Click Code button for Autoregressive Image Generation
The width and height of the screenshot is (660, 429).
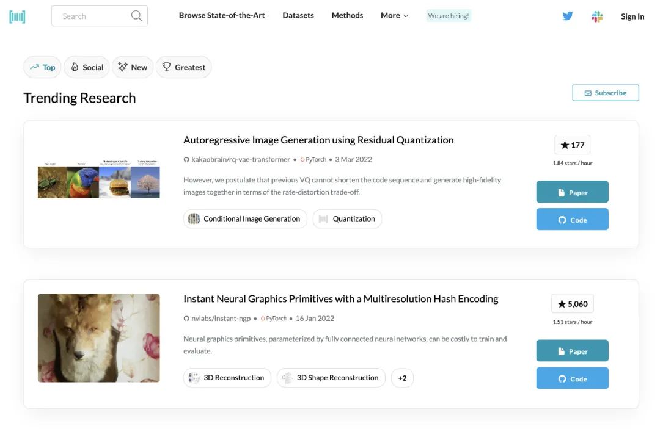coord(572,219)
